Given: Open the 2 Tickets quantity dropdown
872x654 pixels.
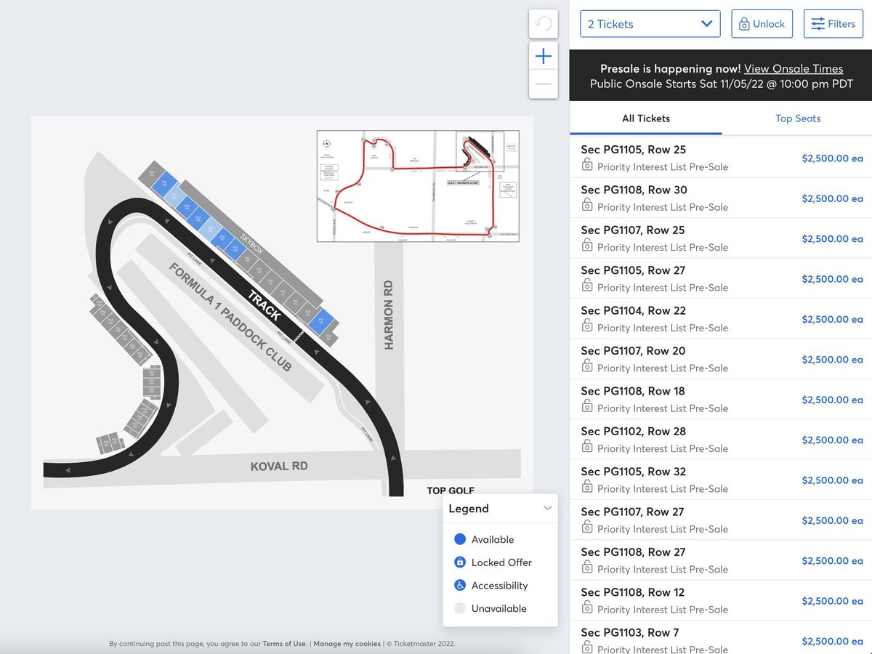Looking at the screenshot, I should tap(650, 24).
